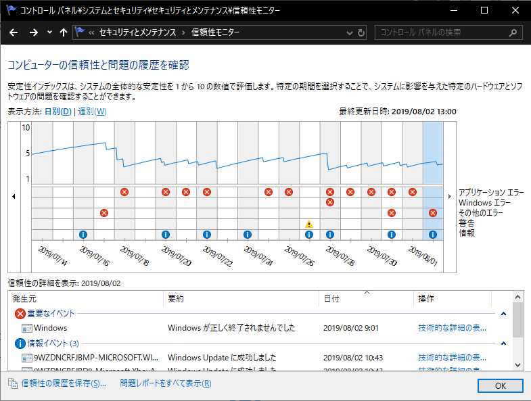Click the Back navigation arrow

coord(15,32)
